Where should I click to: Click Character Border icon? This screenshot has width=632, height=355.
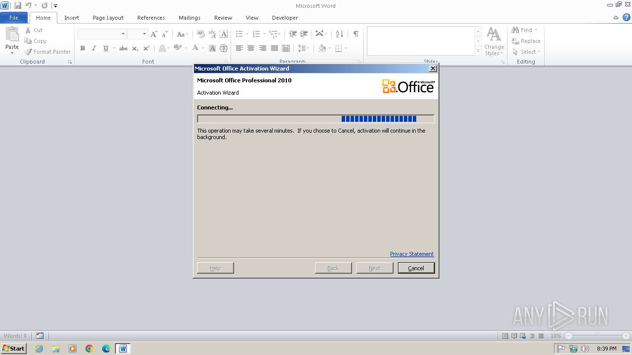[224, 34]
